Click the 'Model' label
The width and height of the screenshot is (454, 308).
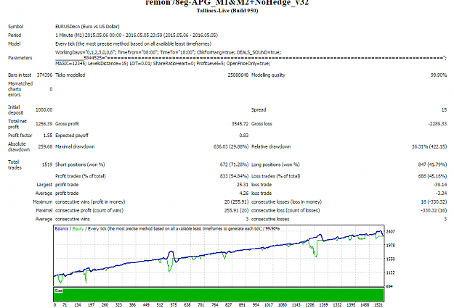click(15, 44)
